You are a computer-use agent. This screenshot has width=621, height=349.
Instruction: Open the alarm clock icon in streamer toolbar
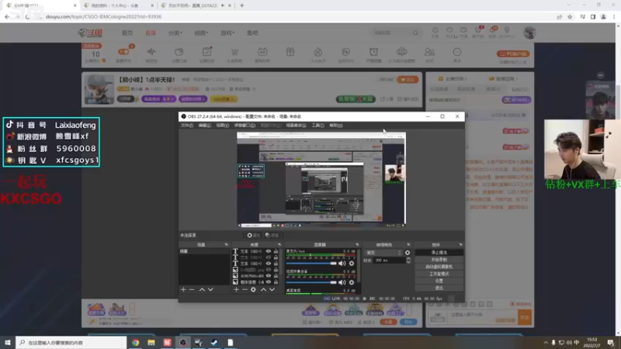[x=373, y=52]
